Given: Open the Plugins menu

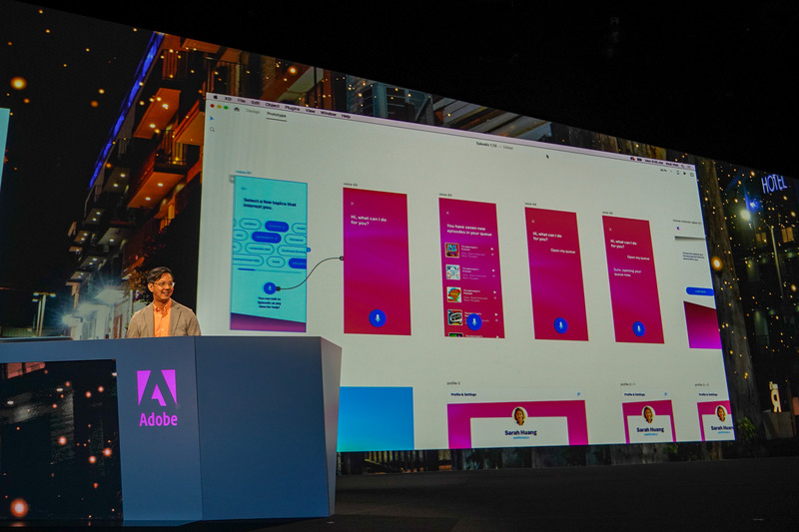Looking at the screenshot, I should pyautogui.click(x=292, y=108).
